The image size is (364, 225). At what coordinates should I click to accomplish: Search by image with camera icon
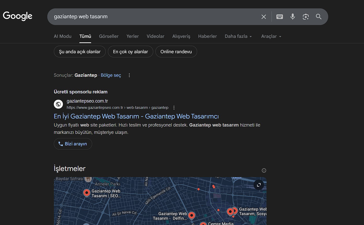[x=306, y=17]
